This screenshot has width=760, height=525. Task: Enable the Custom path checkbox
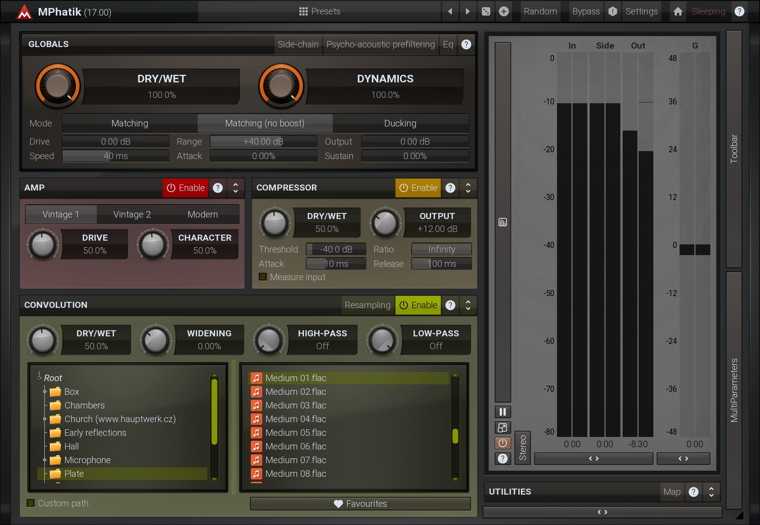pos(31,503)
